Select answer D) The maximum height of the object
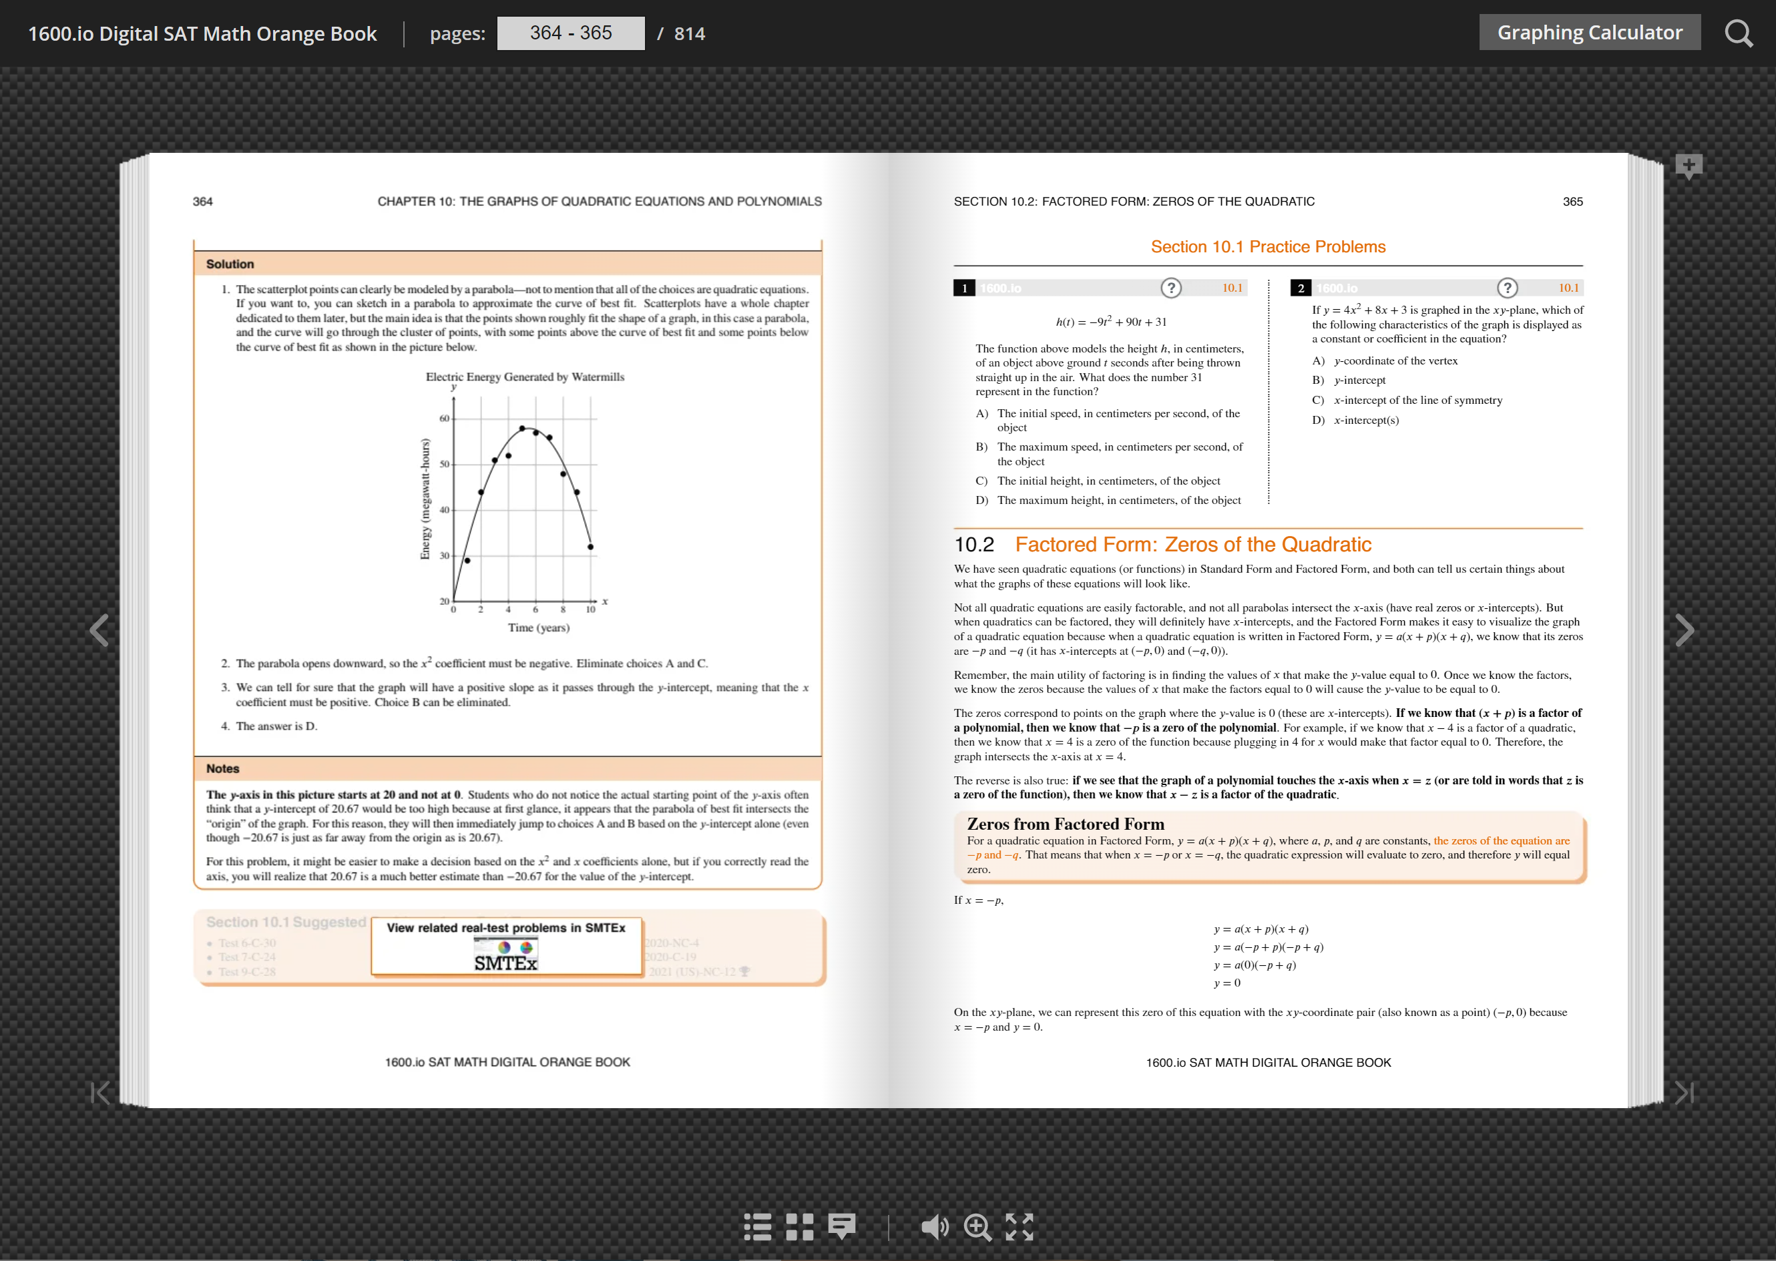 1108,500
